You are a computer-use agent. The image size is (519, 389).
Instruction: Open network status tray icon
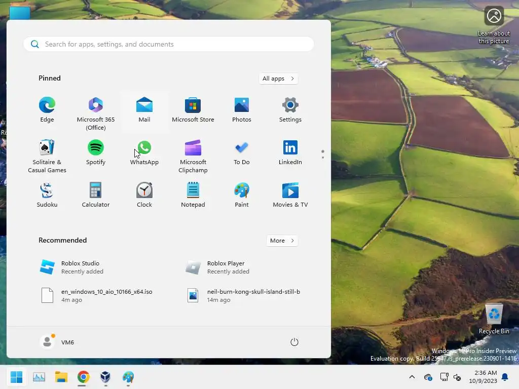pyautogui.click(x=444, y=377)
